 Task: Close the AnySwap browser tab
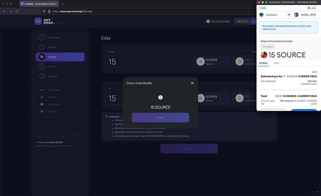[56, 4]
